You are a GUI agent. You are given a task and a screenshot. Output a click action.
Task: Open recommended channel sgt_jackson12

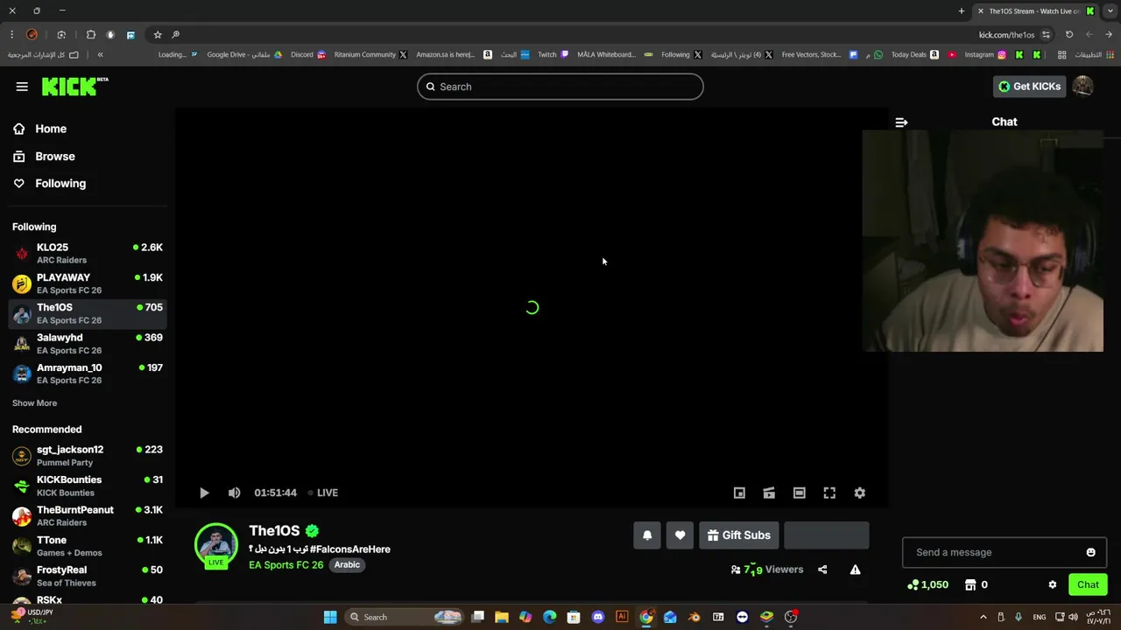click(x=88, y=455)
